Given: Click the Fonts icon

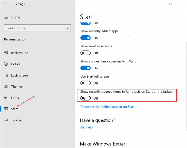Looking at the screenshot, I should [6, 98].
